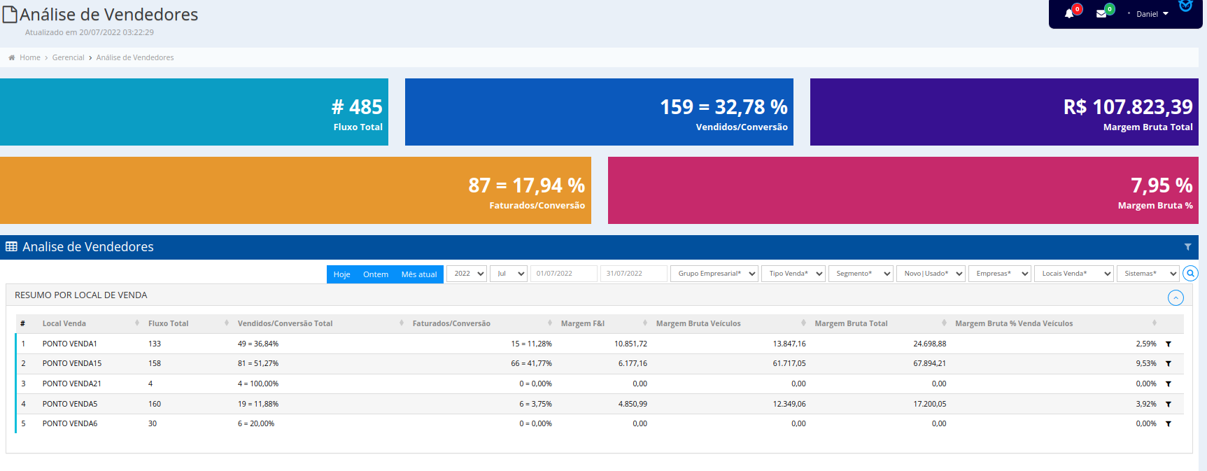Select the Hoje date shortcut
This screenshot has width=1207, height=471.
point(341,274)
